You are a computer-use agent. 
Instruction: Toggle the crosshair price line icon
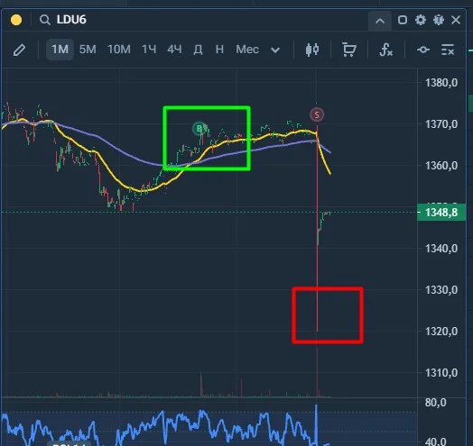423,50
